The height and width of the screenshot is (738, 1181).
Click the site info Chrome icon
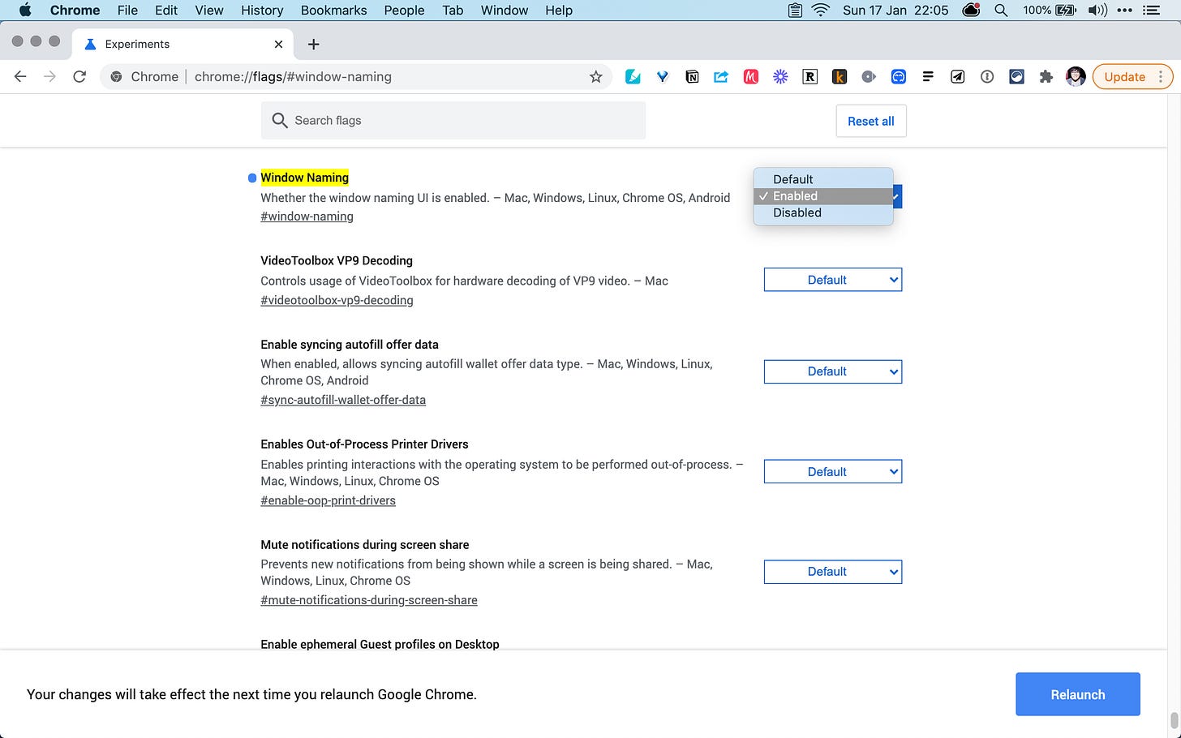tap(116, 76)
